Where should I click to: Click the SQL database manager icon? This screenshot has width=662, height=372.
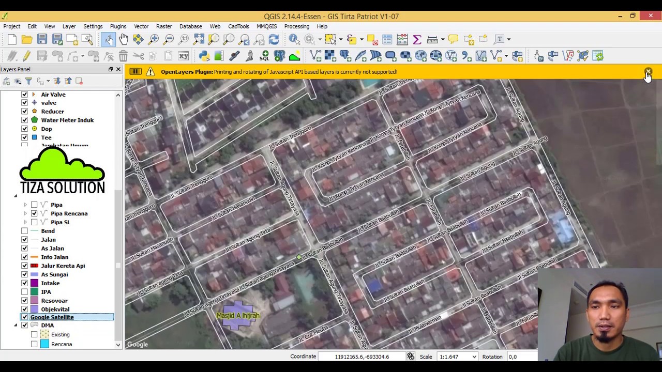tap(264, 56)
